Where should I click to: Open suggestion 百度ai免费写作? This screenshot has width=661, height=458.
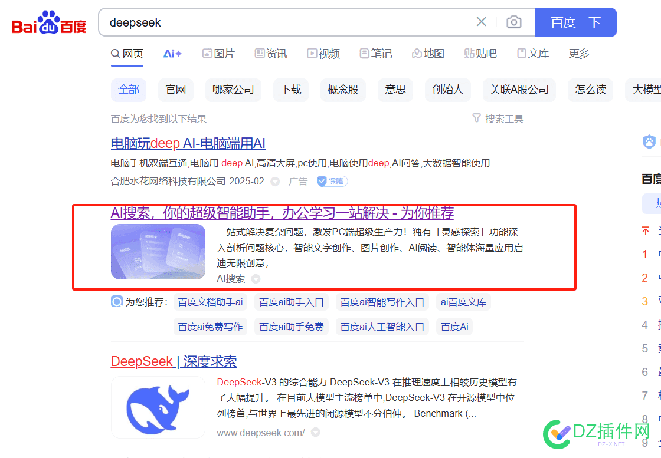pos(210,327)
